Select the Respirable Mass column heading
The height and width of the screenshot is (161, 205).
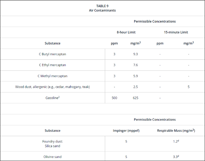[x=176, y=130]
